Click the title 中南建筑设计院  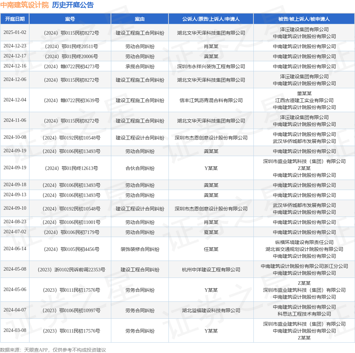(25, 5)
